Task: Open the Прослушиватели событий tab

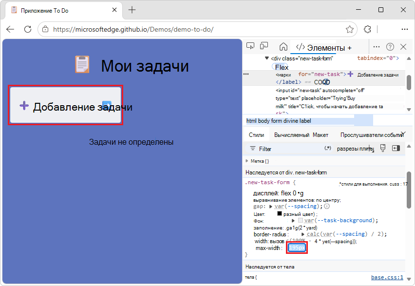Action: point(372,135)
